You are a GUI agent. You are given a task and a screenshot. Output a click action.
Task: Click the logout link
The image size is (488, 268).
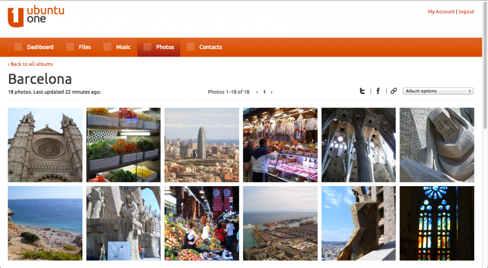(x=466, y=11)
